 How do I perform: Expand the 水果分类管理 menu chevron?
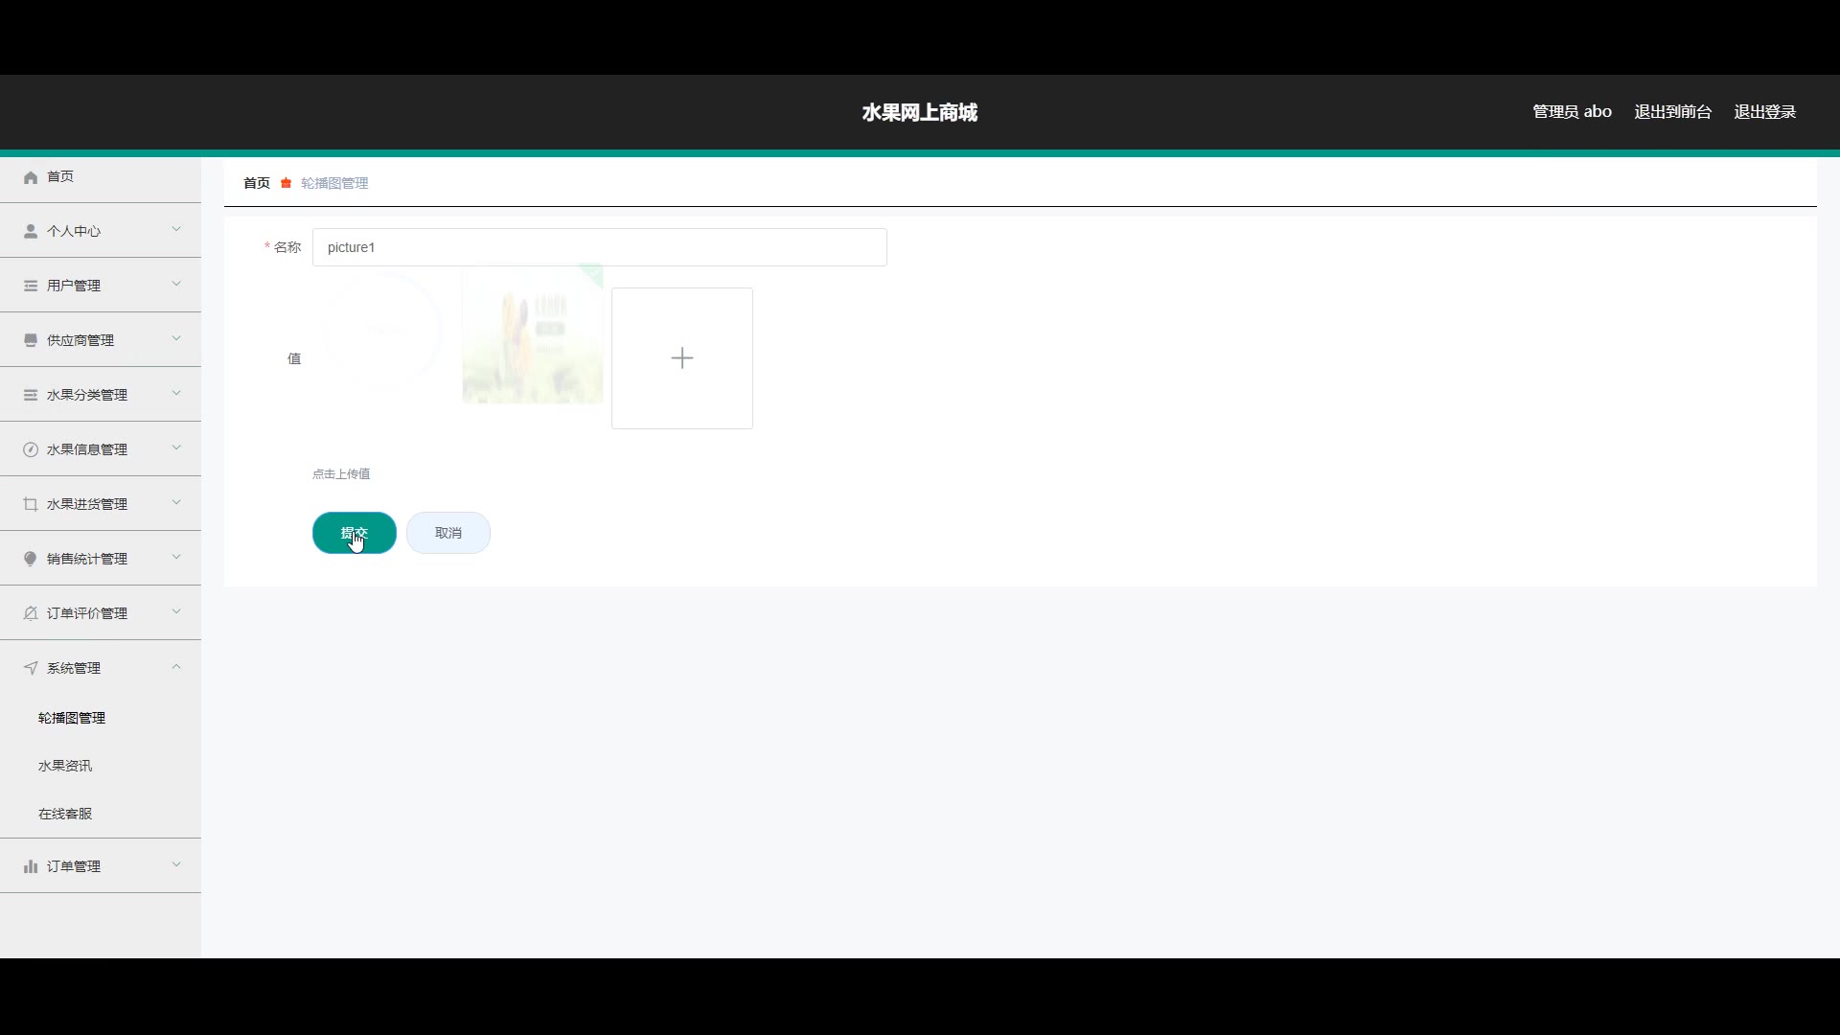[x=176, y=393]
